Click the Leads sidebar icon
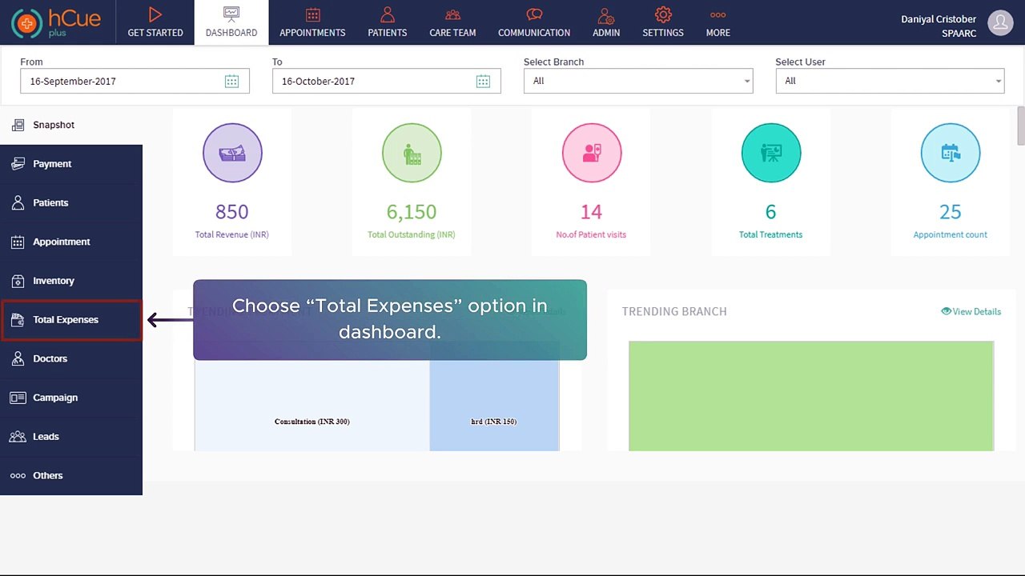This screenshot has height=576, width=1025. (18, 437)
